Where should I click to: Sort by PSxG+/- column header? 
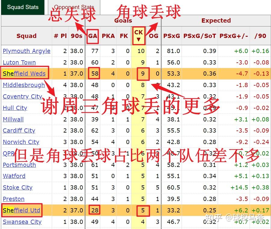coord(234,36)
